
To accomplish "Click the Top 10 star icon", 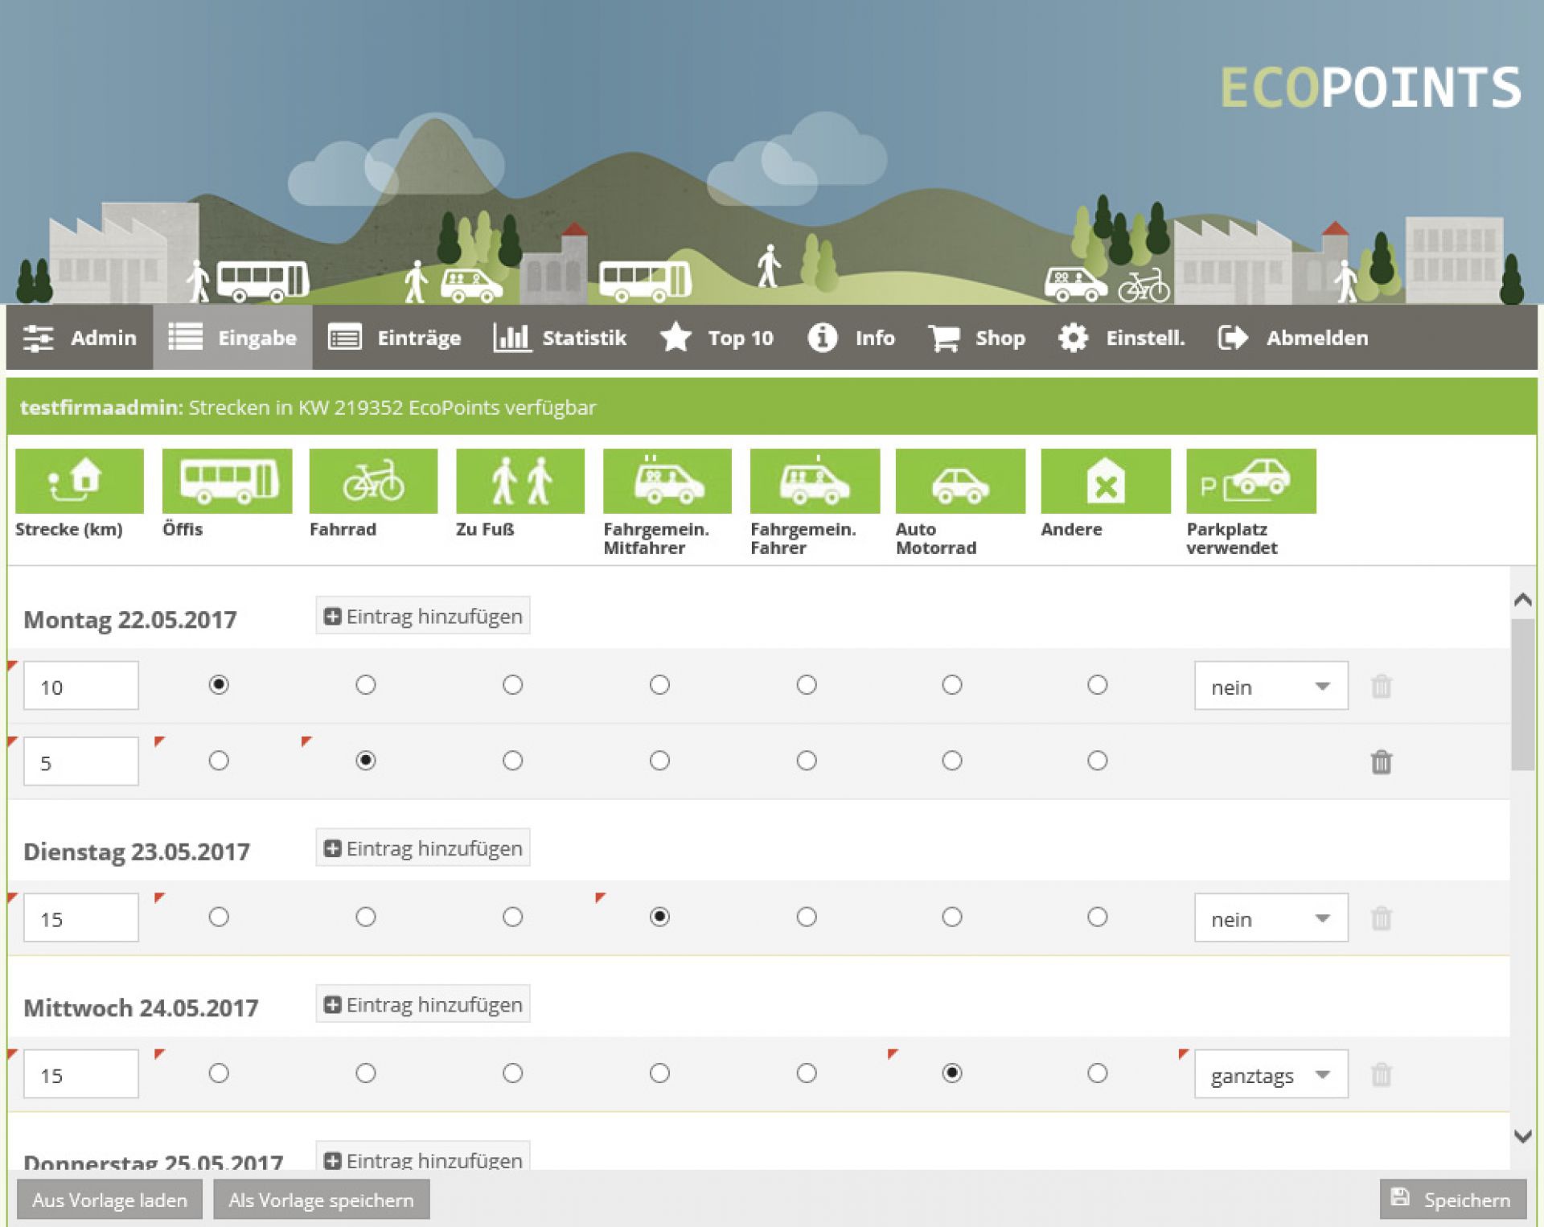I will 676,338.
